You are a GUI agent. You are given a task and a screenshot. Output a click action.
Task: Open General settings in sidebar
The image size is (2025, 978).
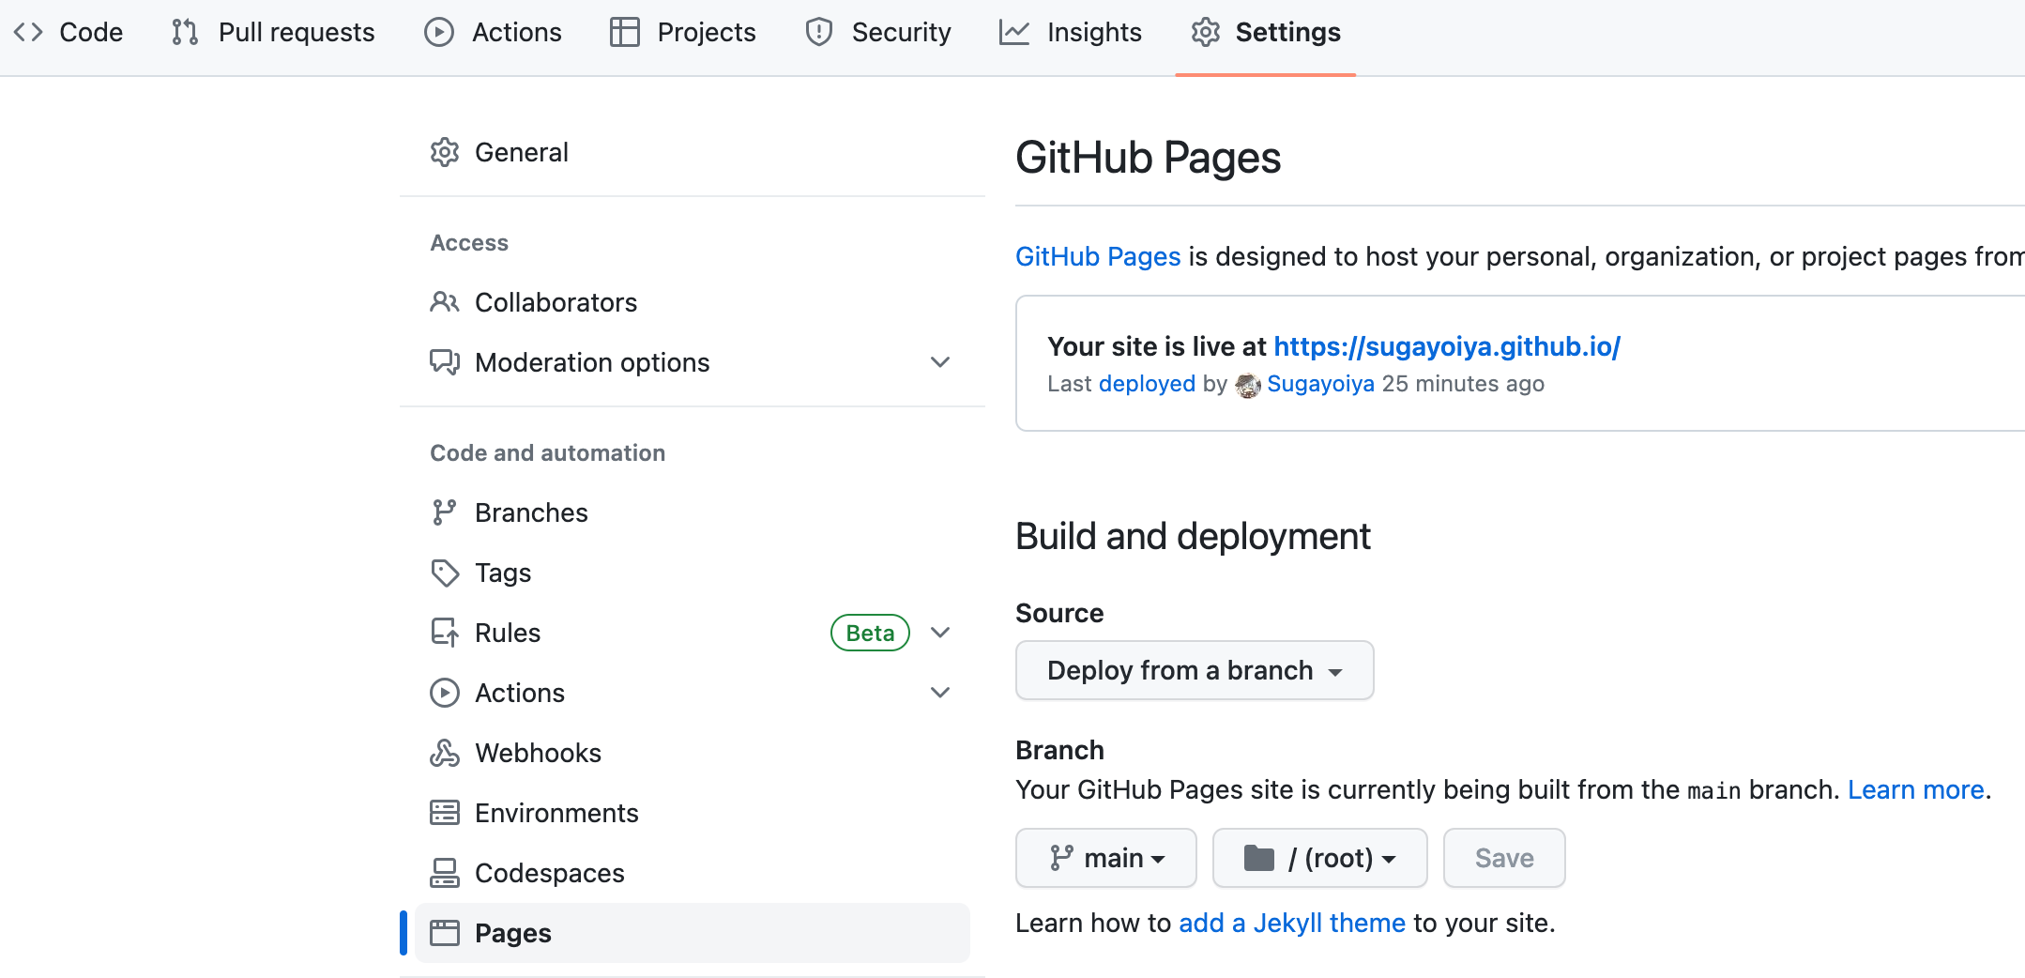(693, 152)
